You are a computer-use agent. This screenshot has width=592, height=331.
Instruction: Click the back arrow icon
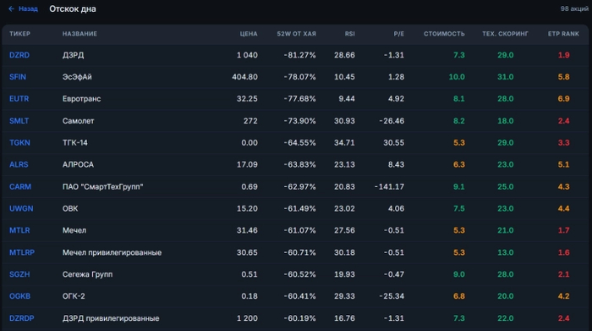click(11, 8)
